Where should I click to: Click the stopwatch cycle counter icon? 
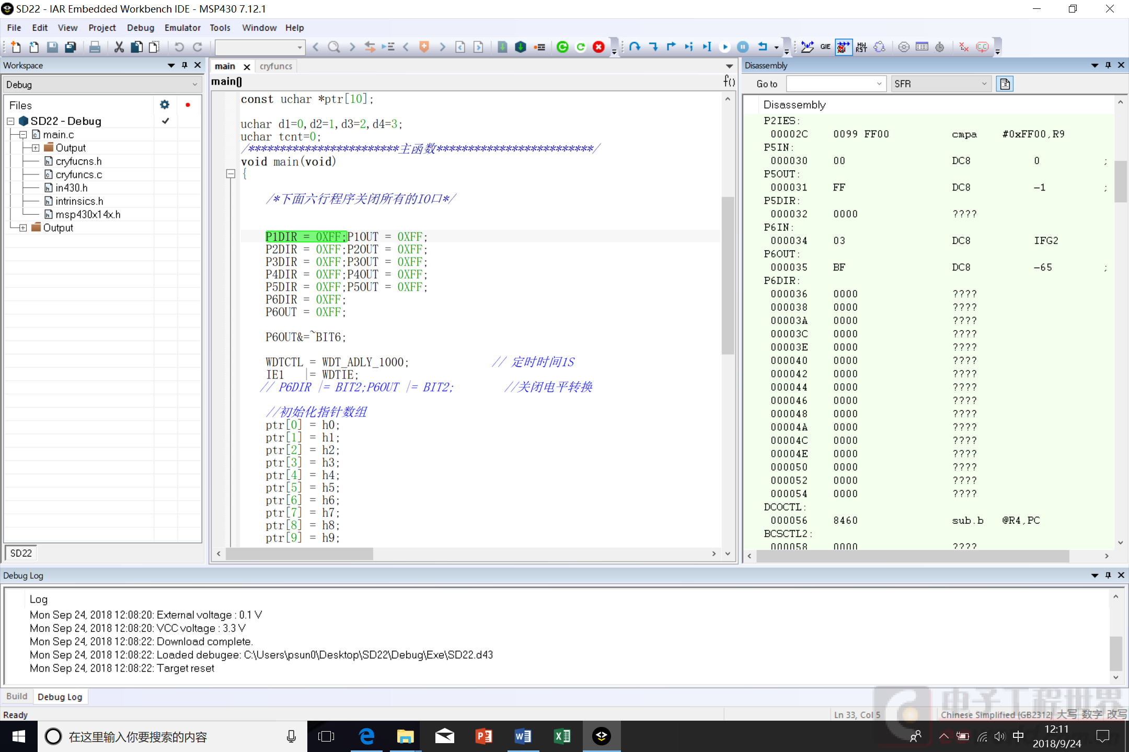(940, 47)
